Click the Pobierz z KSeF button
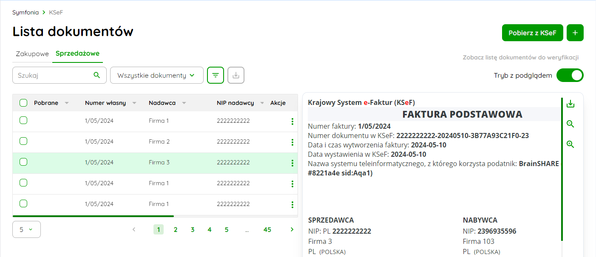Screen dimensions: 596x257 click(532, 33)
